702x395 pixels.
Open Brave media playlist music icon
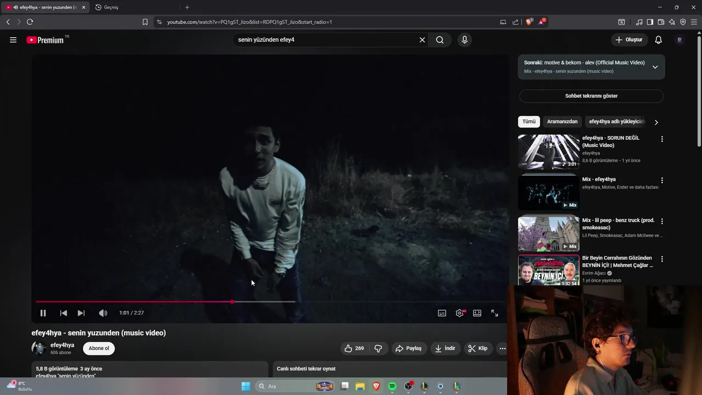click(639, 22)
